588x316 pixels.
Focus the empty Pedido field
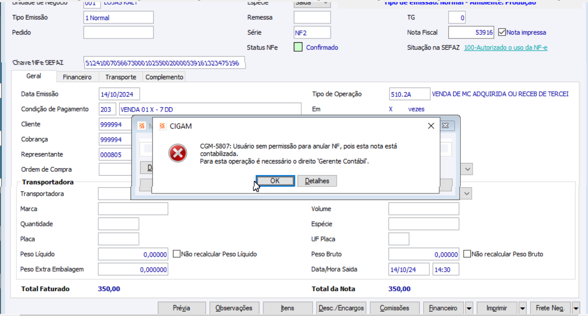pyautogui.click(x=118, y=32)
